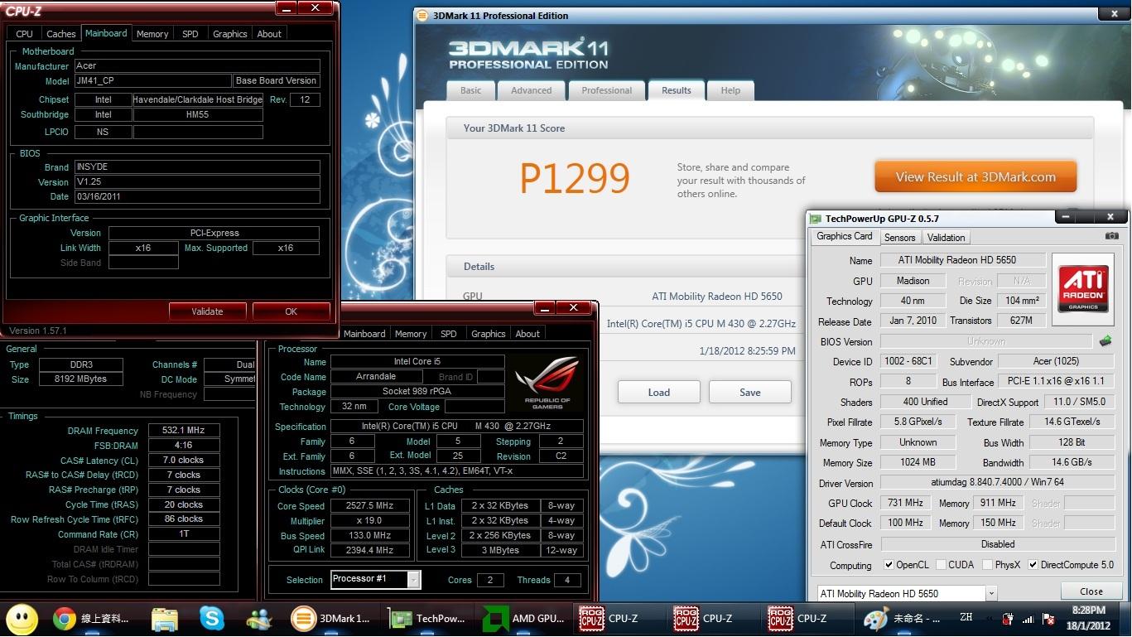The image size is (1132, 637).
Task: Switch to first CPU-Z taskbar button
Action: click(x=619, y=619)
